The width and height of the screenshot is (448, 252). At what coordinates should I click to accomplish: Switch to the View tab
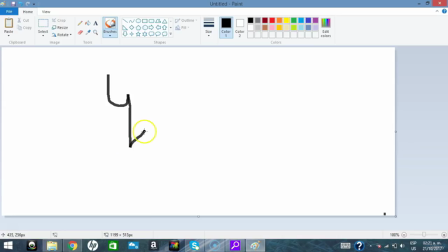click(45, 12)
